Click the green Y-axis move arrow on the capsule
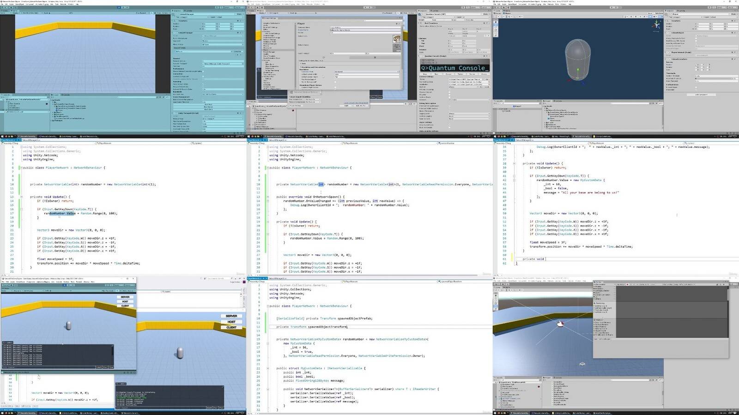 577,70
